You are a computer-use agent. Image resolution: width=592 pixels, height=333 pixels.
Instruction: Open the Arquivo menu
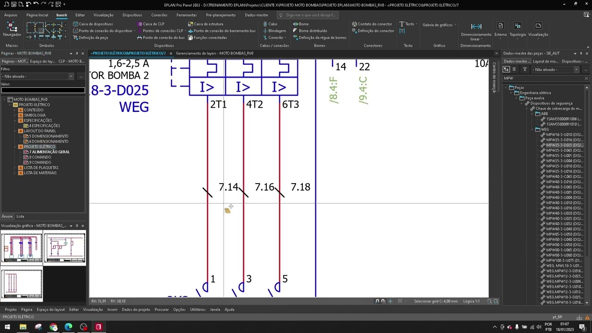click(x=11, y=15)
